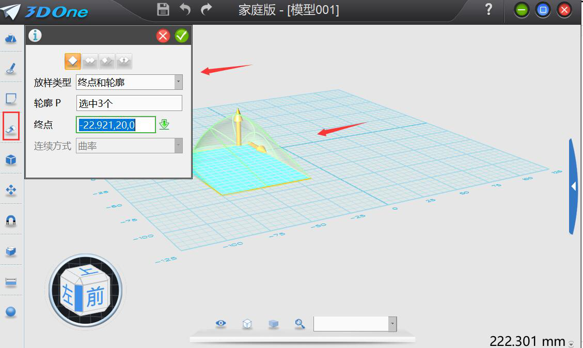Click the save icon at top
This screenshot has height=348, width=583.
tap(162, 9)
